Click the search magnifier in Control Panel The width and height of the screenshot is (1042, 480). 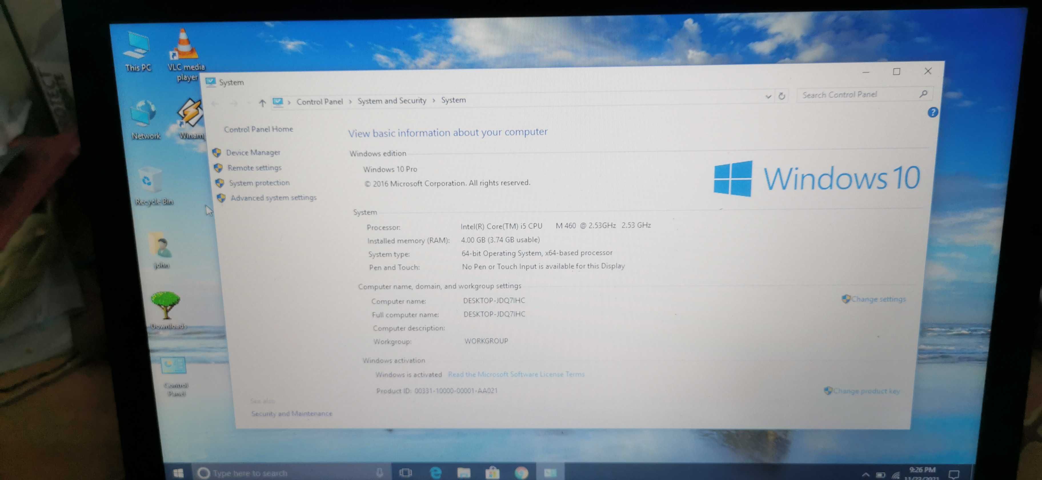point(923,94)
